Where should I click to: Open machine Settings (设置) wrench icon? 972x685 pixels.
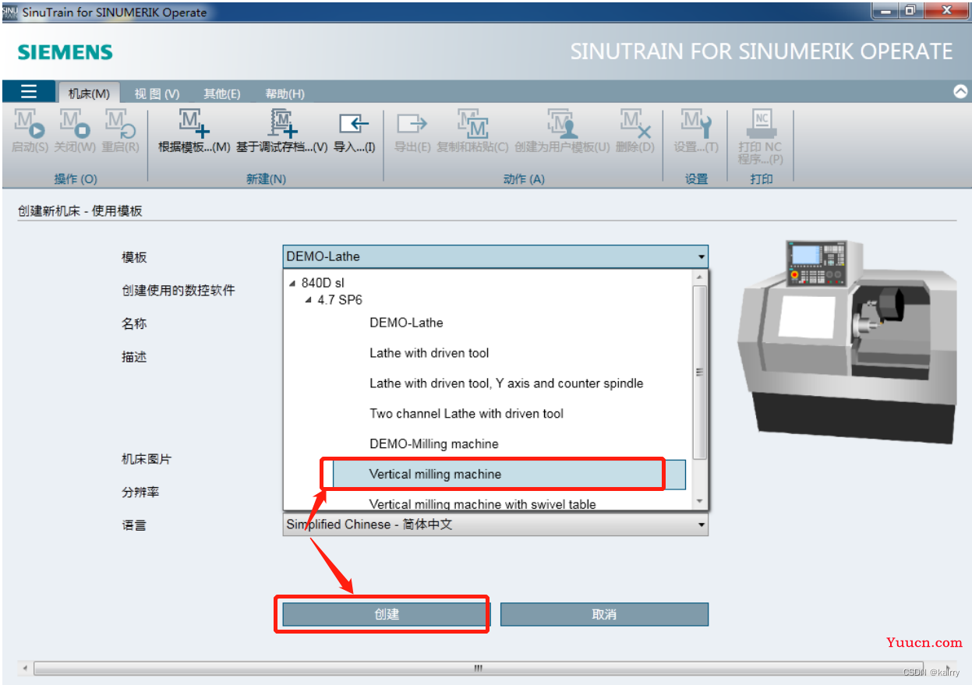695,123
